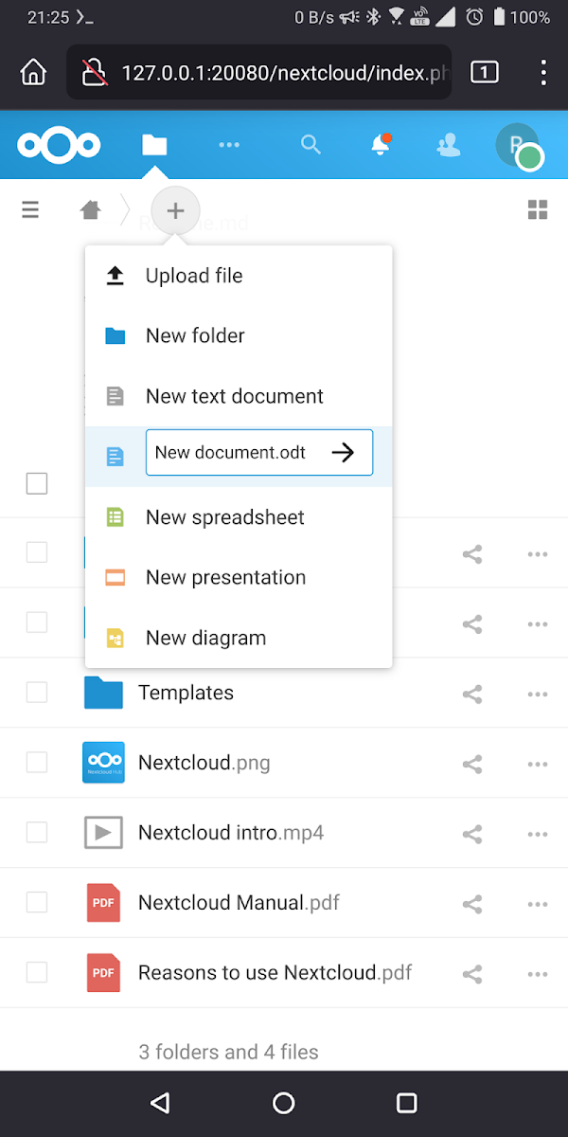This screenshot has height=1137, width=568.
Task: Select the Templates folder checkbox
Action: pyautogui.click(x=36, y=693)
